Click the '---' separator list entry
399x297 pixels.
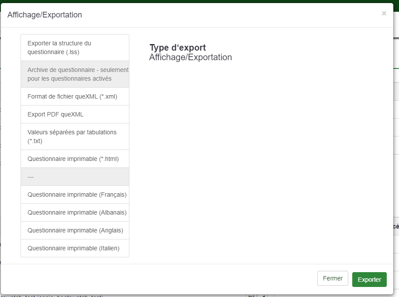75,177
